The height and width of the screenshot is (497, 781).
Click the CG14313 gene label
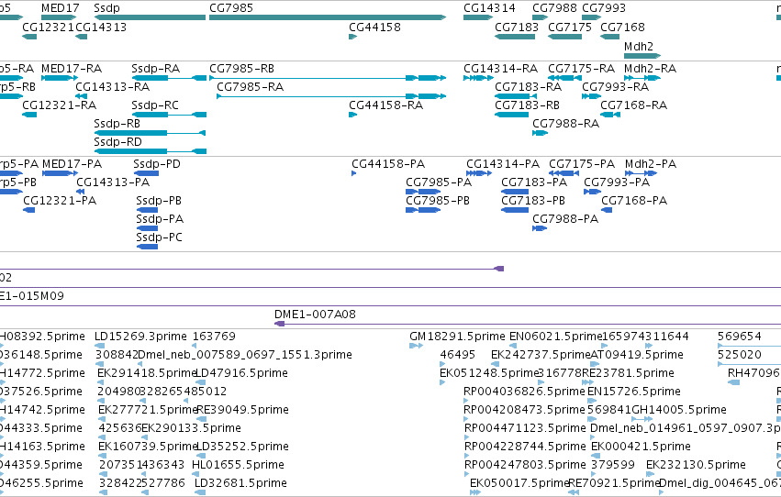pyautogui.click(x=101, y=28)
